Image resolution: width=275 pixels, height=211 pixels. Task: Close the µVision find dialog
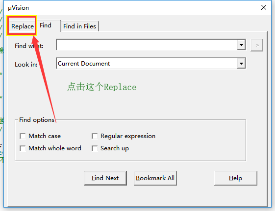(264, 7)
